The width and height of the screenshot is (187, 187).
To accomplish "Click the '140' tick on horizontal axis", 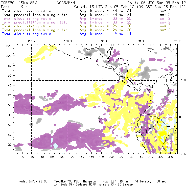I will tap(82, 157).
